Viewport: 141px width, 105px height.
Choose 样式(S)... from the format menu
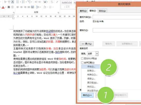click(x=91, y=87)
